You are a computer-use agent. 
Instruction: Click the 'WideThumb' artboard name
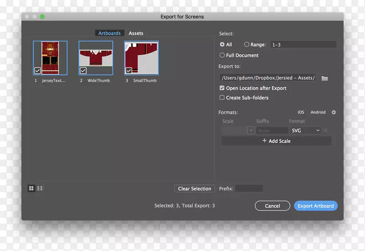pos(99,81)
